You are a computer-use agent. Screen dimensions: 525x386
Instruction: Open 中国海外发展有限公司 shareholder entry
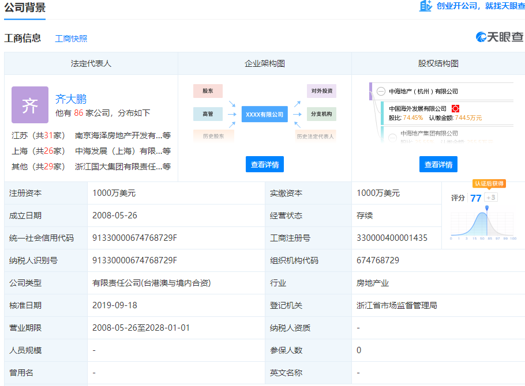coord(418,109)
